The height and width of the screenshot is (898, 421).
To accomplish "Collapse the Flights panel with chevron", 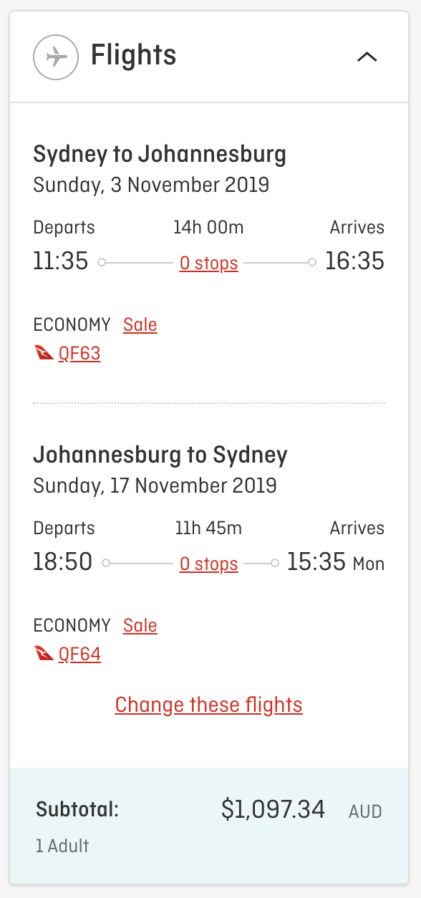I will [x=367, y=57].
